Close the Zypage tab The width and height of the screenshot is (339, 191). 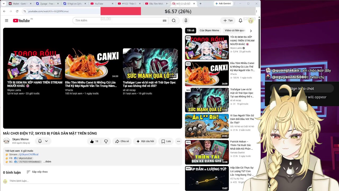pyautogui.click(x=58, y=4)
